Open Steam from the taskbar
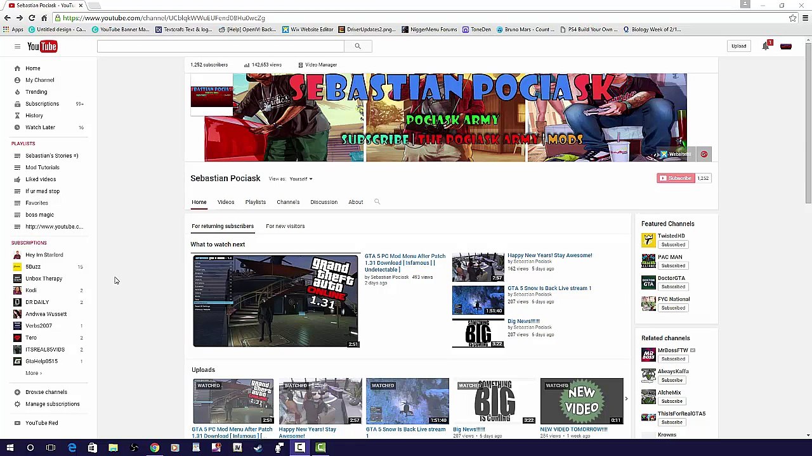Screen dimensions: 812x456 click(x=258, y=448)
